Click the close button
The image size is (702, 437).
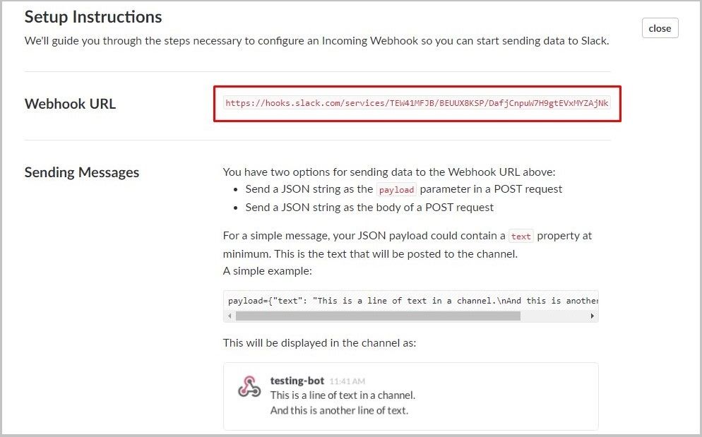[x=660, y=28]
